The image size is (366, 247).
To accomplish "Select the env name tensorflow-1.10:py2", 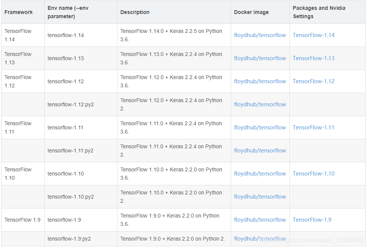I will click(x=71, y=197).
